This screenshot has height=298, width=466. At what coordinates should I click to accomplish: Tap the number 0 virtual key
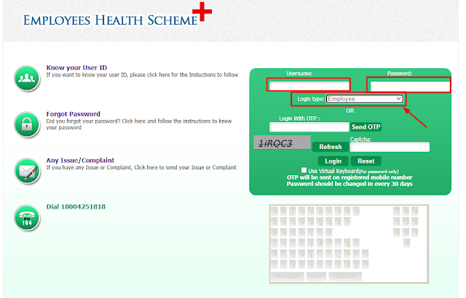pyautogui.click(x=406, y=243)
